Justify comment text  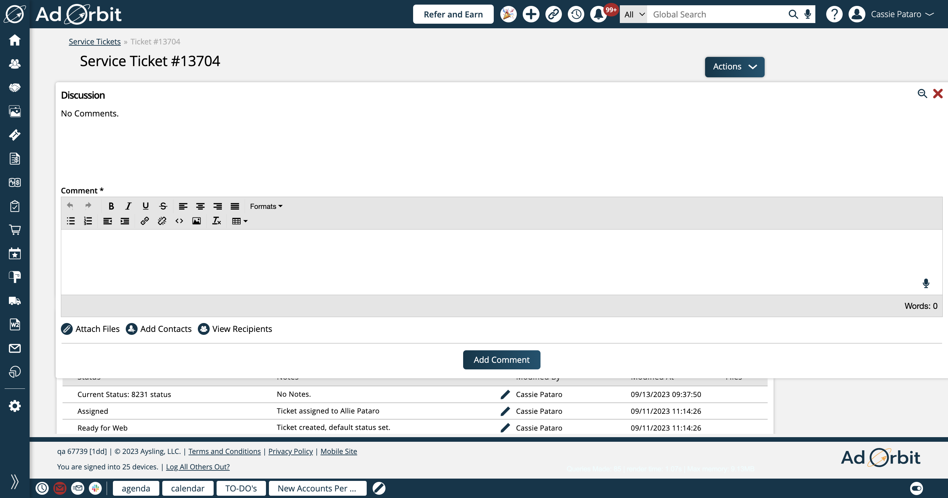click(235, 206)
